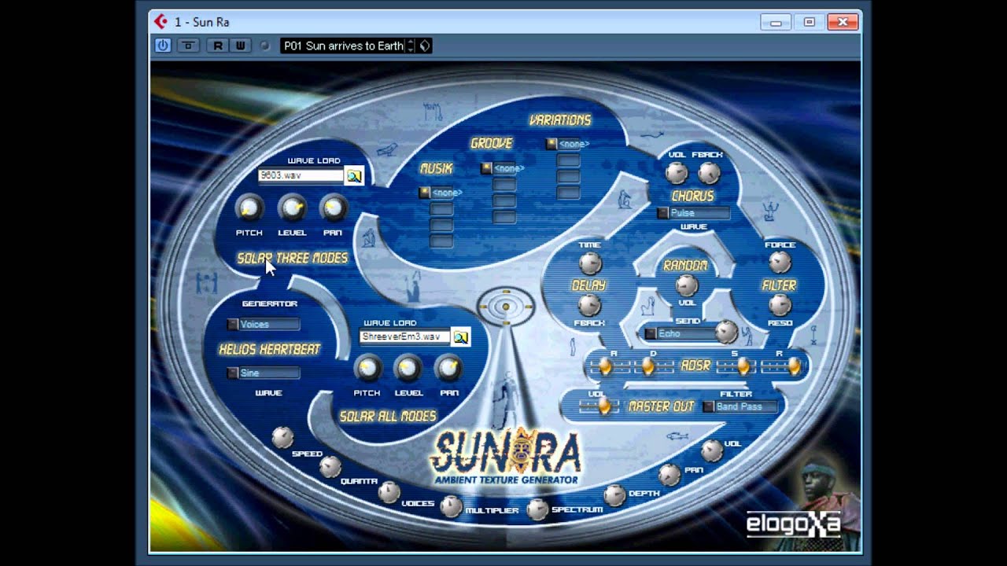Open the Master Out Band Pass filter dropdown

[x=740, y=406]
